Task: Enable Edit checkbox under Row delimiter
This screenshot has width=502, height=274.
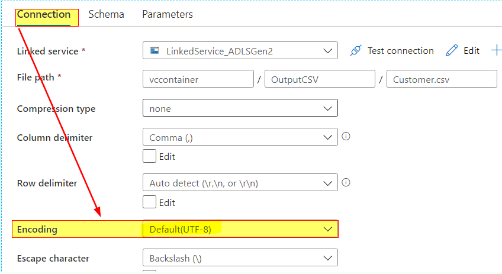Action: 150,202
